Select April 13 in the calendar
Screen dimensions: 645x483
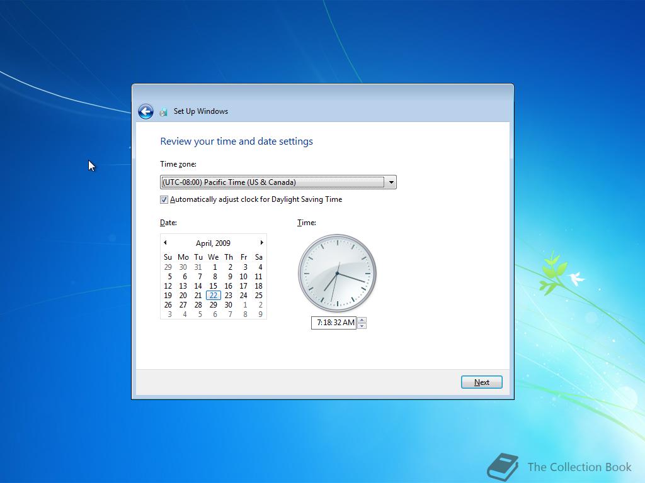183,286
